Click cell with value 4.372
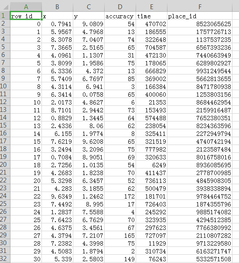 (x=89, y=71)
